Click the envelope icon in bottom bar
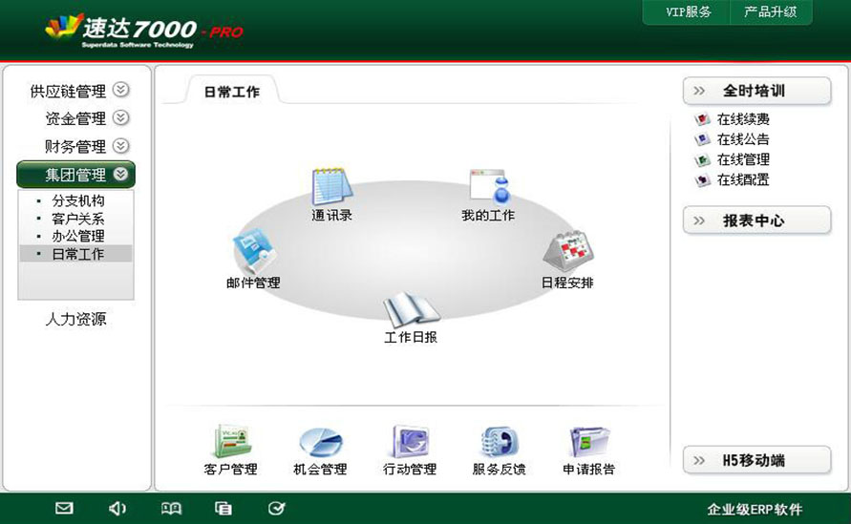The image size is (851, 524). click(x=64, y=509)
